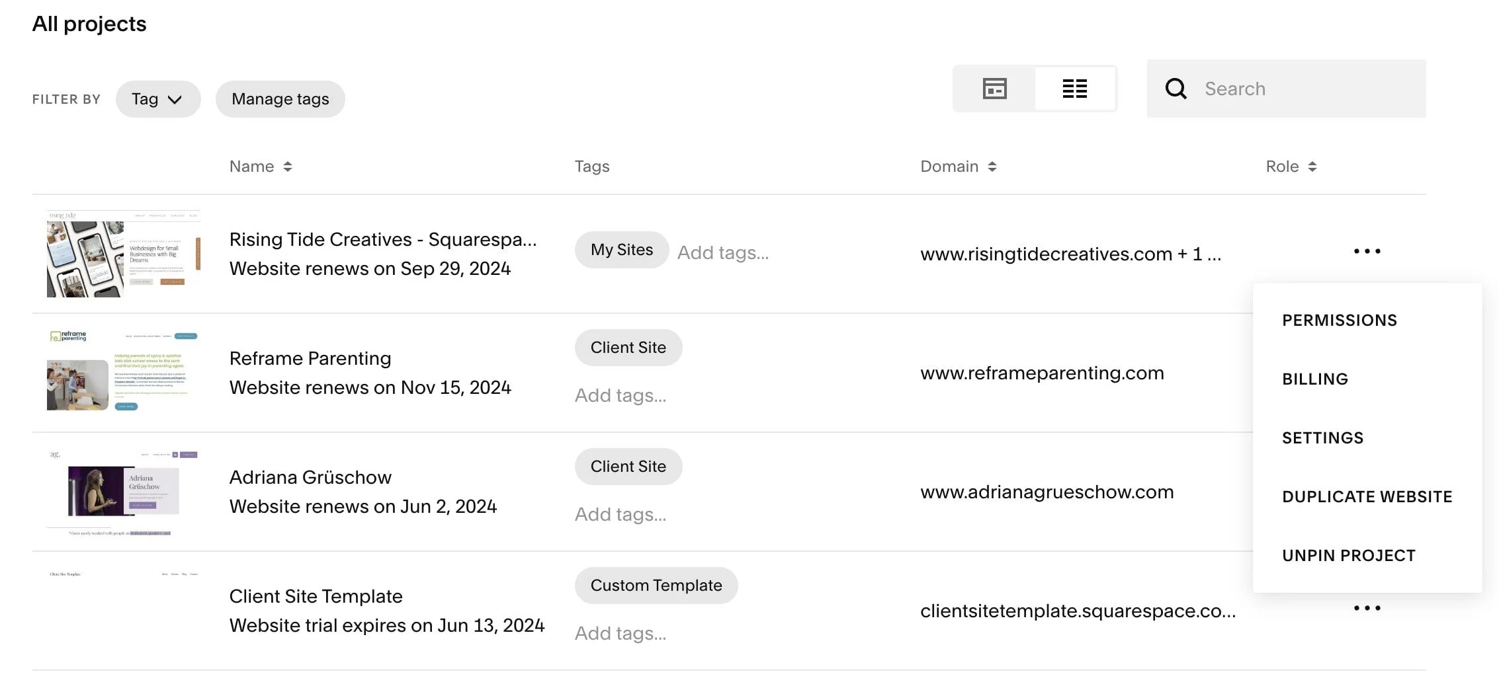
Task: Open Rising Tide Creatives site thumbnail
Action: (x=124, y=254)
